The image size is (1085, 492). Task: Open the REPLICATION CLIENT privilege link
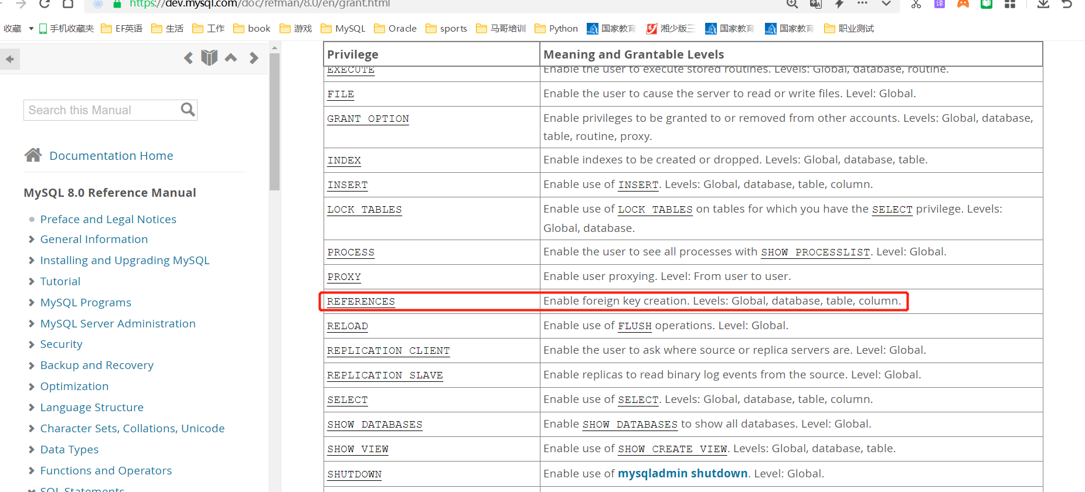(389, 351)
